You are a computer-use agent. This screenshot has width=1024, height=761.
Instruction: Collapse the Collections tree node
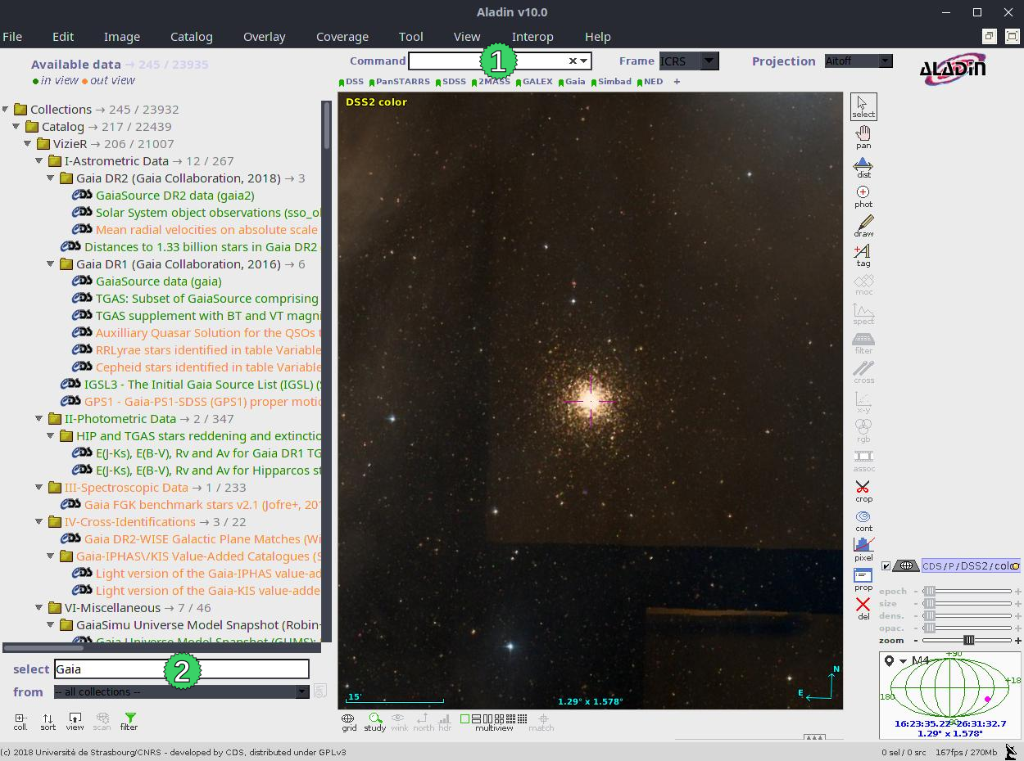point(6,109)
